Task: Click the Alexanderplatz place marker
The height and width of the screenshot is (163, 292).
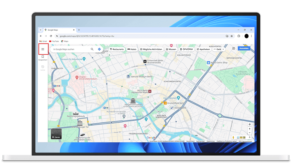Action: pyautogui.click(x=179, y=98)
